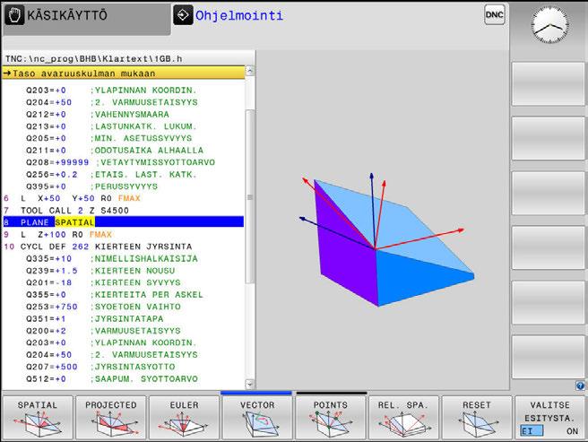The height and width of the screenshot is (442, 588).
Task: Click the Q395=+0 PERUSSYVYYS parameter
Action: 91,186
